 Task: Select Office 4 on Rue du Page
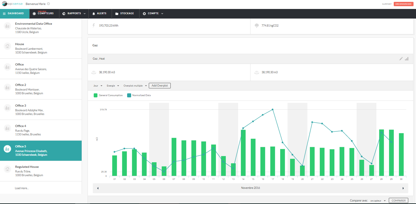[41, 130]
